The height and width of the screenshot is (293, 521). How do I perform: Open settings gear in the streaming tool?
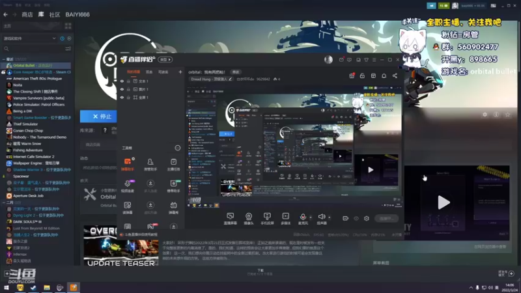pos(367,218)
